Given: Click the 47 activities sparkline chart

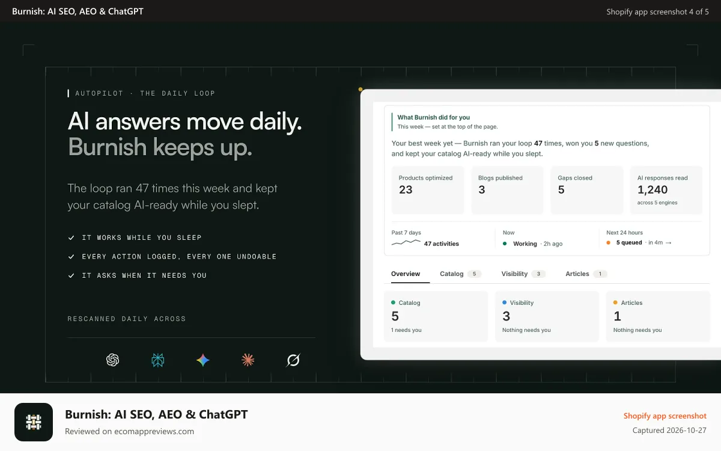Looking at the screenshot, I should tap(406, 243).
